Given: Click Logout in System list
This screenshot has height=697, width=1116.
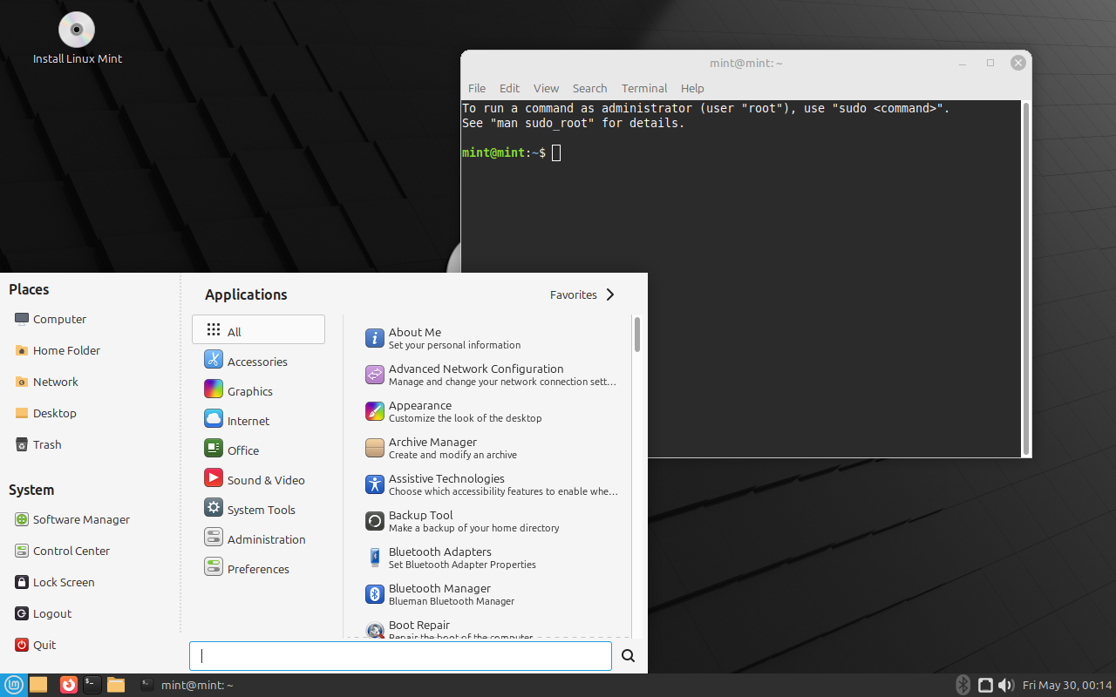Looking at the screenshot, I should [44, 613].
